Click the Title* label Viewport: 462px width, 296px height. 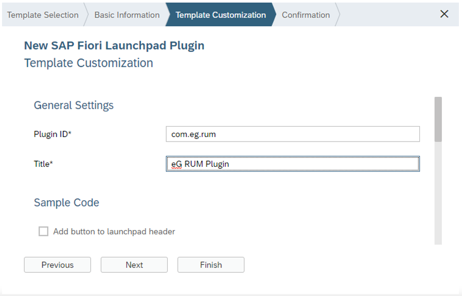pyautogui.click(x=43, y=164)
